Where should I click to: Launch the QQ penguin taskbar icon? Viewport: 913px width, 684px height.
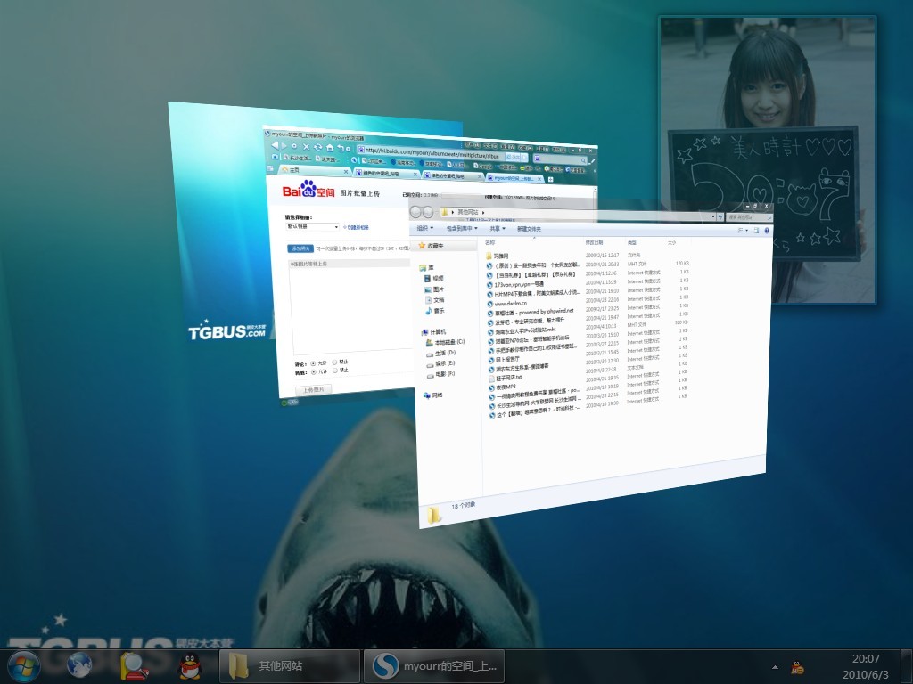click(188, 665)
